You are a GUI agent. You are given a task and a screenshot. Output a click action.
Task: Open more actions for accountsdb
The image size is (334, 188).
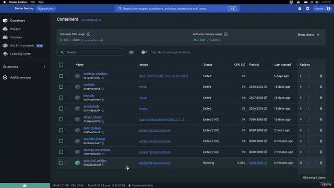pyautogui.click(x=308, y=109)
